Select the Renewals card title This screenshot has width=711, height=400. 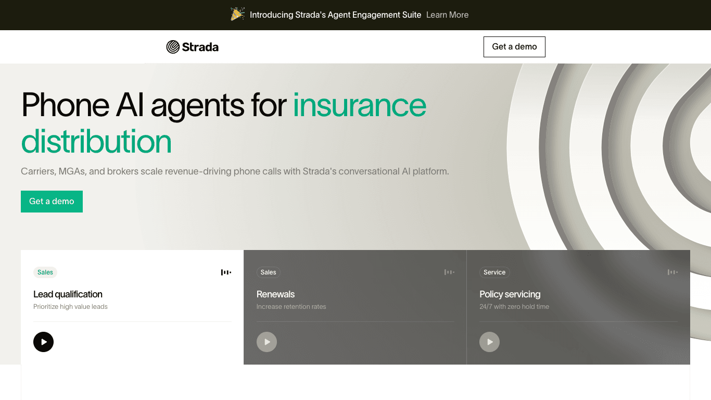tap(275, 294)
